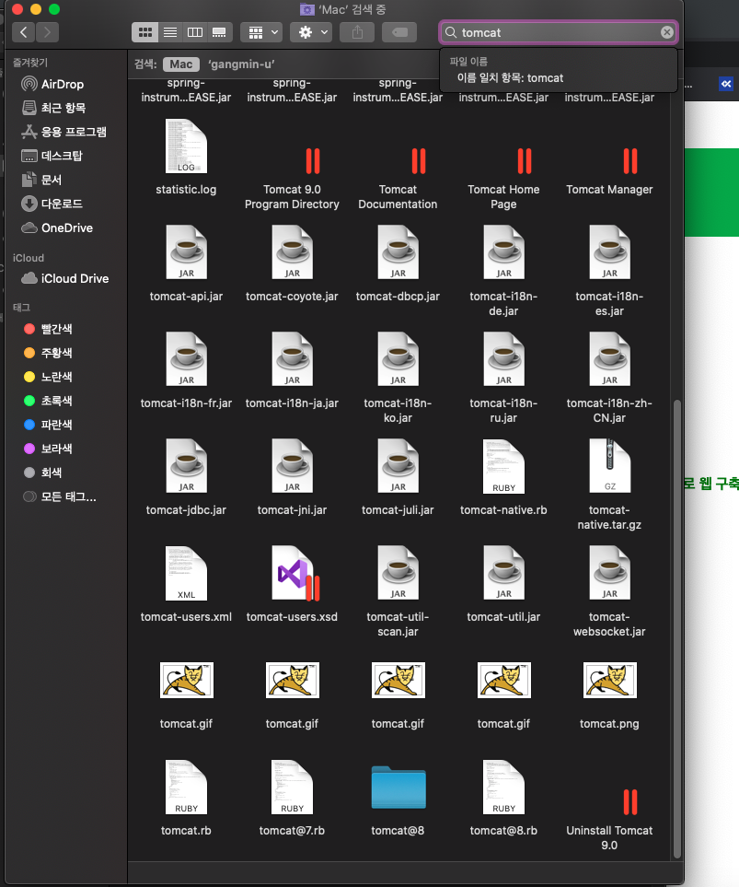739x887 pixels.
Task: Select the statistic.log file icon
Action: coord(186,146)
